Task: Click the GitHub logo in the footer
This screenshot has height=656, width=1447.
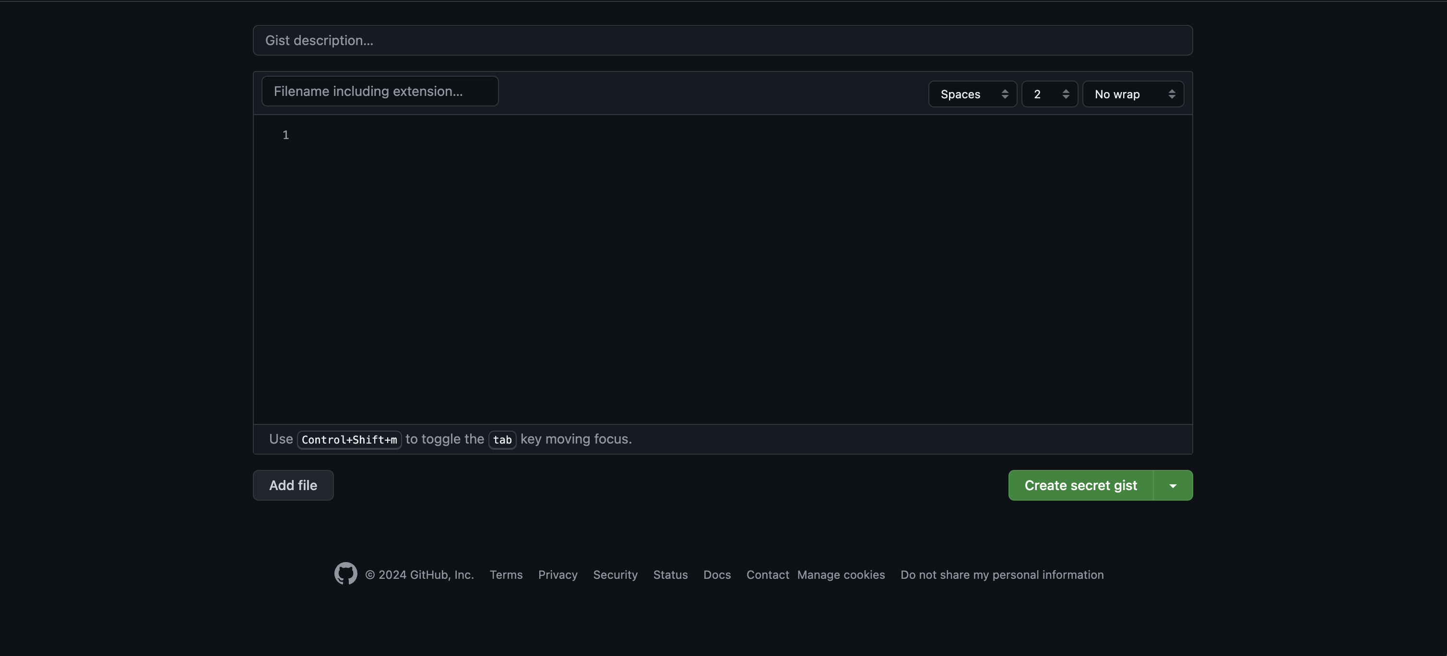Action: (345, 574)
